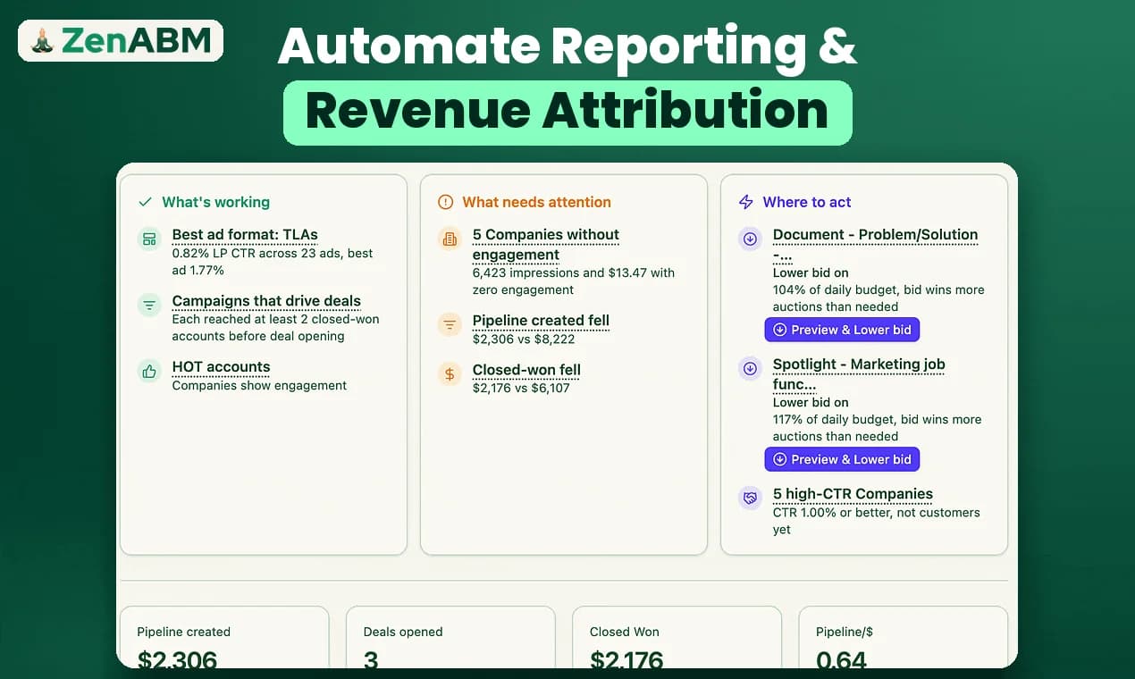Click the alert icon beside What needs attention
The width and height of the screenshot is (1135, 679).
445,203
